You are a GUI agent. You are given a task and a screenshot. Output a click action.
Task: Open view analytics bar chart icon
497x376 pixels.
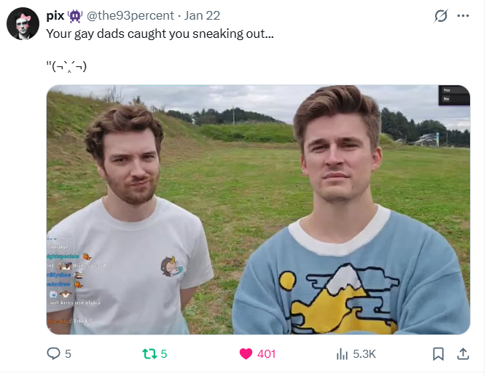(x=342, y=354)
